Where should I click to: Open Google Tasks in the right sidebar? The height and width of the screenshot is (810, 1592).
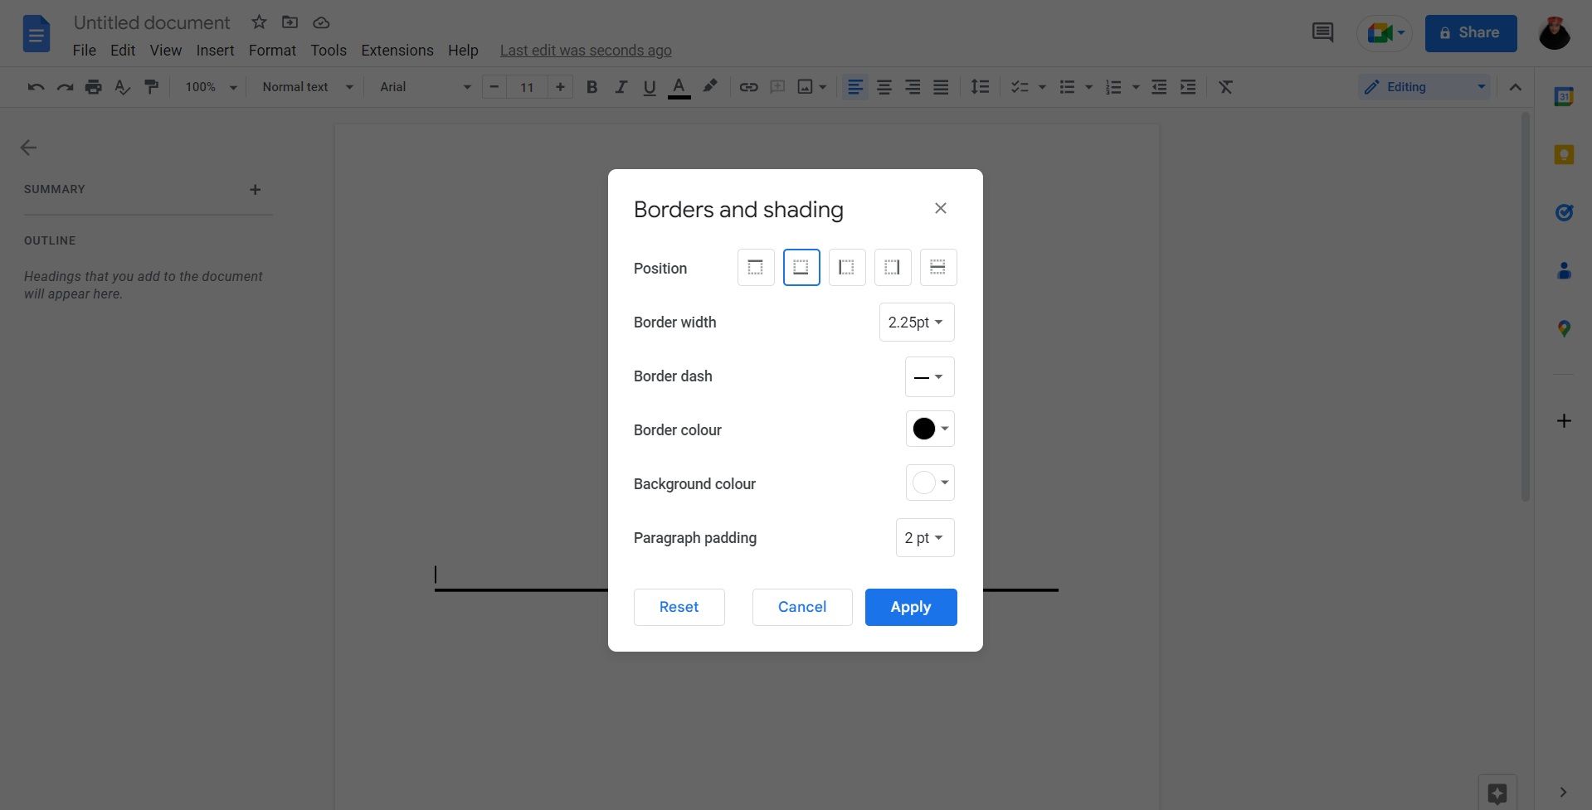(x=1564, y=212)
